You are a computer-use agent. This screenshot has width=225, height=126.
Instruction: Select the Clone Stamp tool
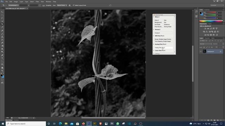coord(2,36)
